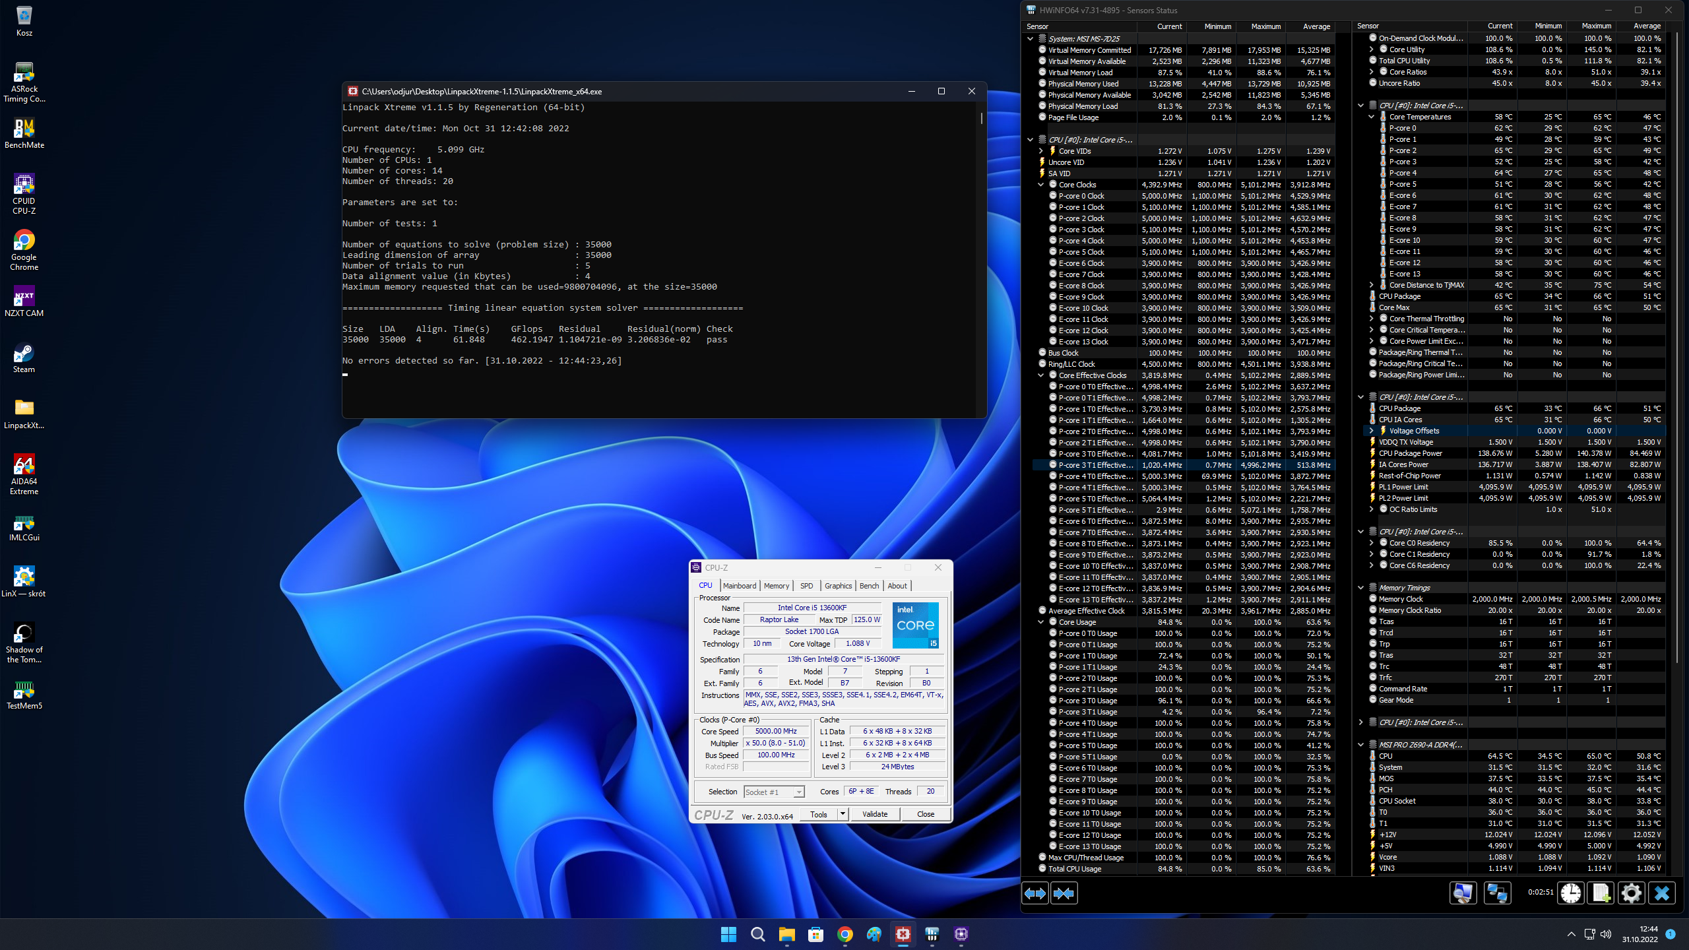This screenshot has height=950, width=1689.
Task: Select CPU tab in CPU-Z
Action: click(x=705, y=586)
